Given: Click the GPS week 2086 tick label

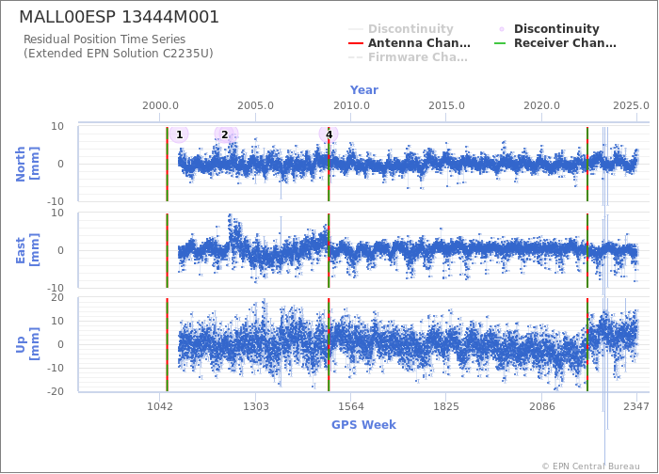Looking at the screenshot, I should pos(541,406).
